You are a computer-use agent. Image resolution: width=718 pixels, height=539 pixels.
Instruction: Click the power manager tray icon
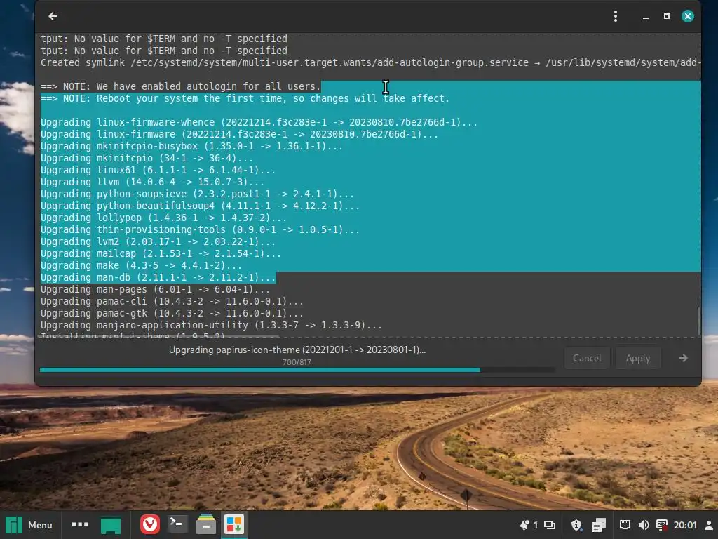coord(662,525)
